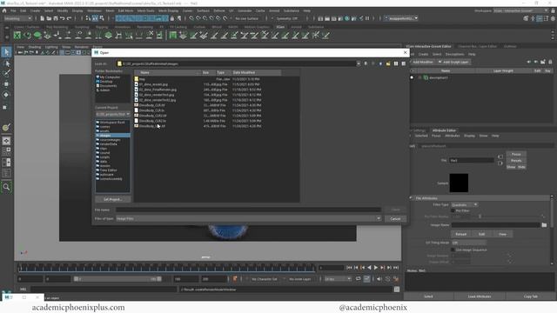Select the DinoBody_CLR2.tif file
Viewport: 557px width, 313px height.
(152, 116)
